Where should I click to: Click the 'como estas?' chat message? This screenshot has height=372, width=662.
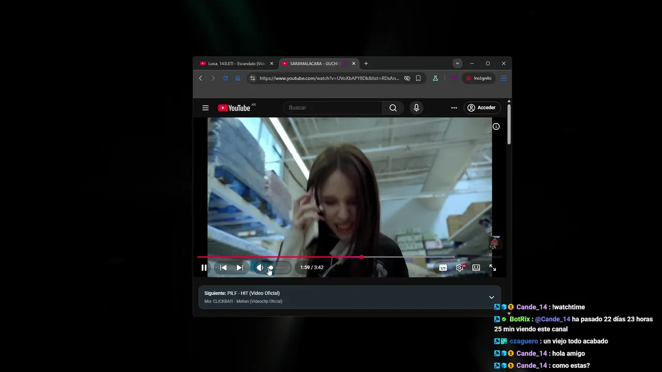(x=571, y=366)
